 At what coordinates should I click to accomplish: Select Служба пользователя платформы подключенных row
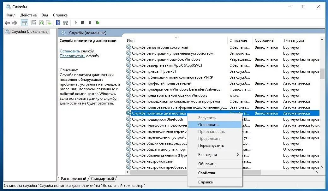click(223, 107)
